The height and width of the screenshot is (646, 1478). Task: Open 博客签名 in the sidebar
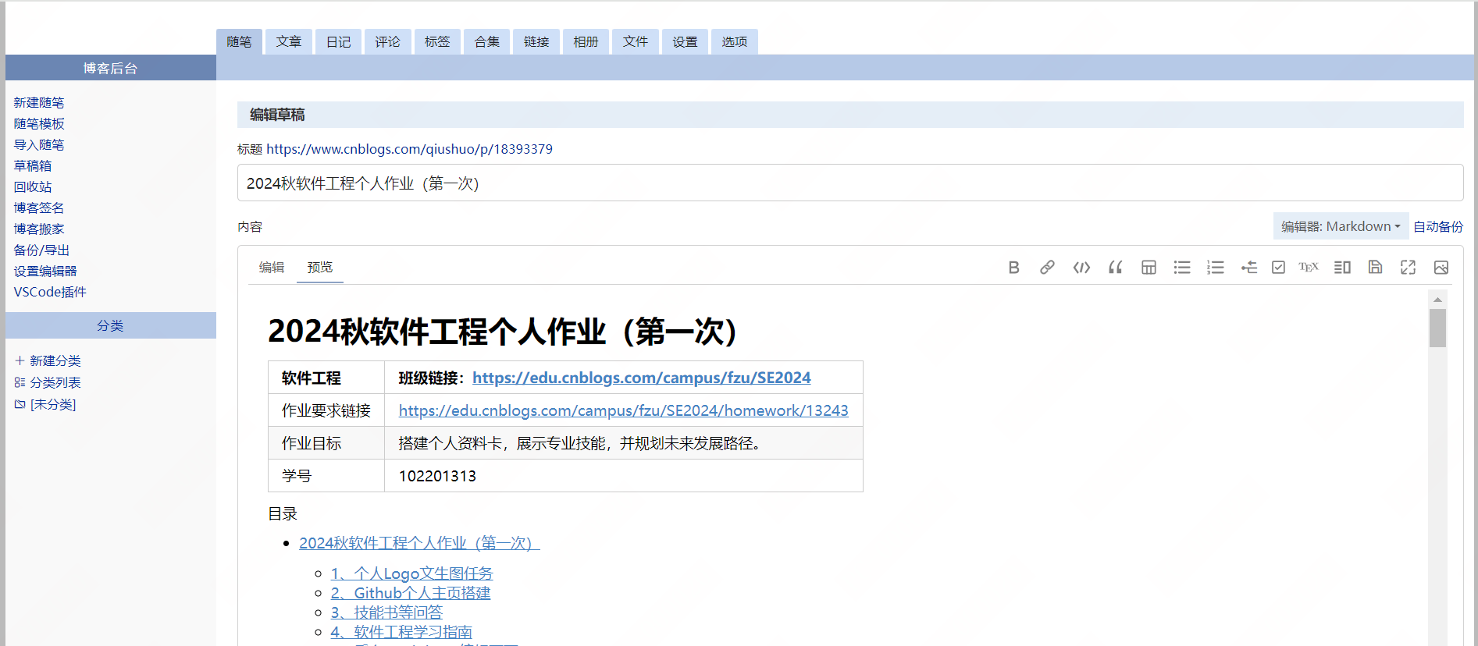[x=39, y=208]
